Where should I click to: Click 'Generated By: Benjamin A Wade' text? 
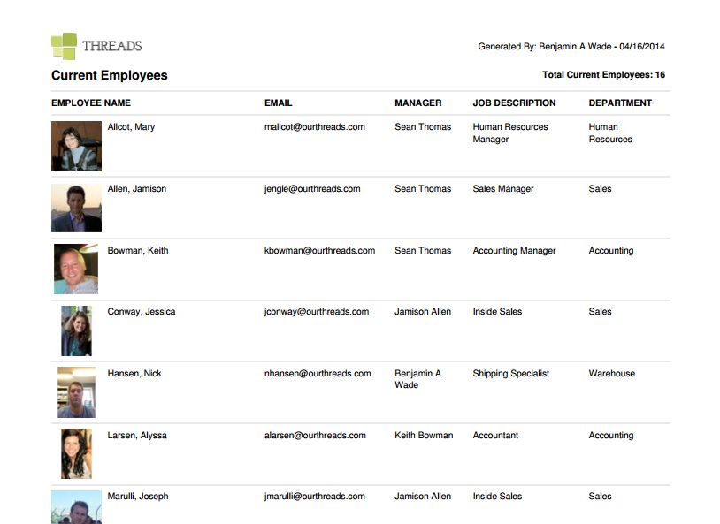[x=545, y=46]
